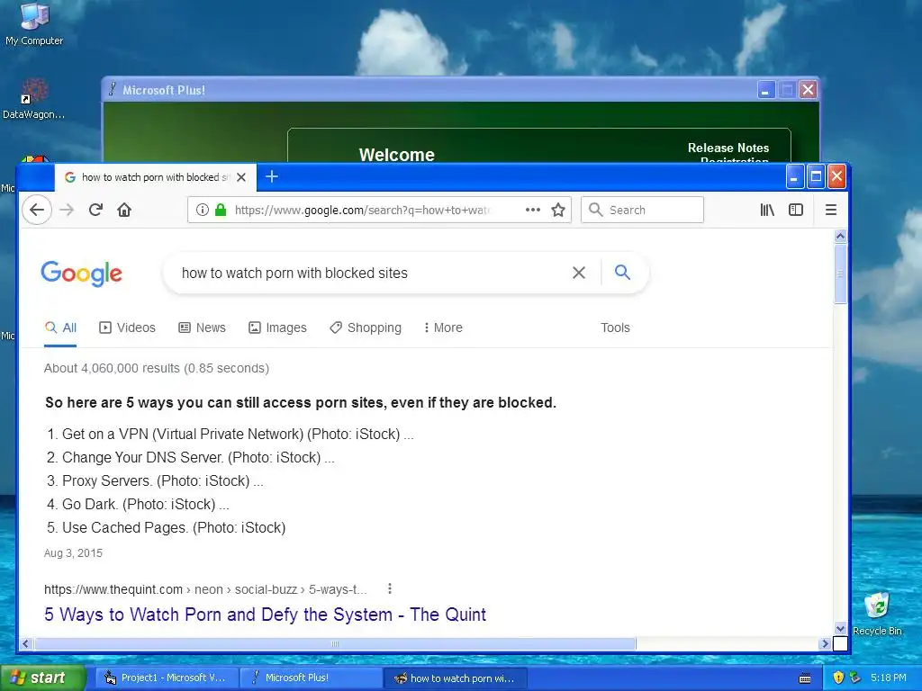The height and width of the screenshot is (691, 922).
Task: Click network connection tray icon
Action: click(854, 678)
